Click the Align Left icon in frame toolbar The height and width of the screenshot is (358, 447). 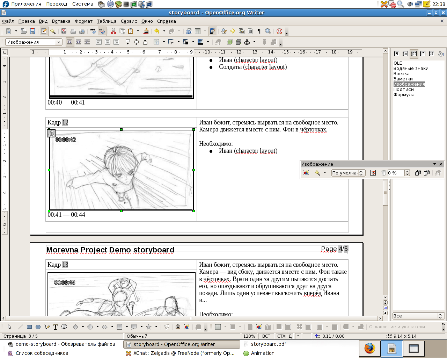tap(99, 42)
